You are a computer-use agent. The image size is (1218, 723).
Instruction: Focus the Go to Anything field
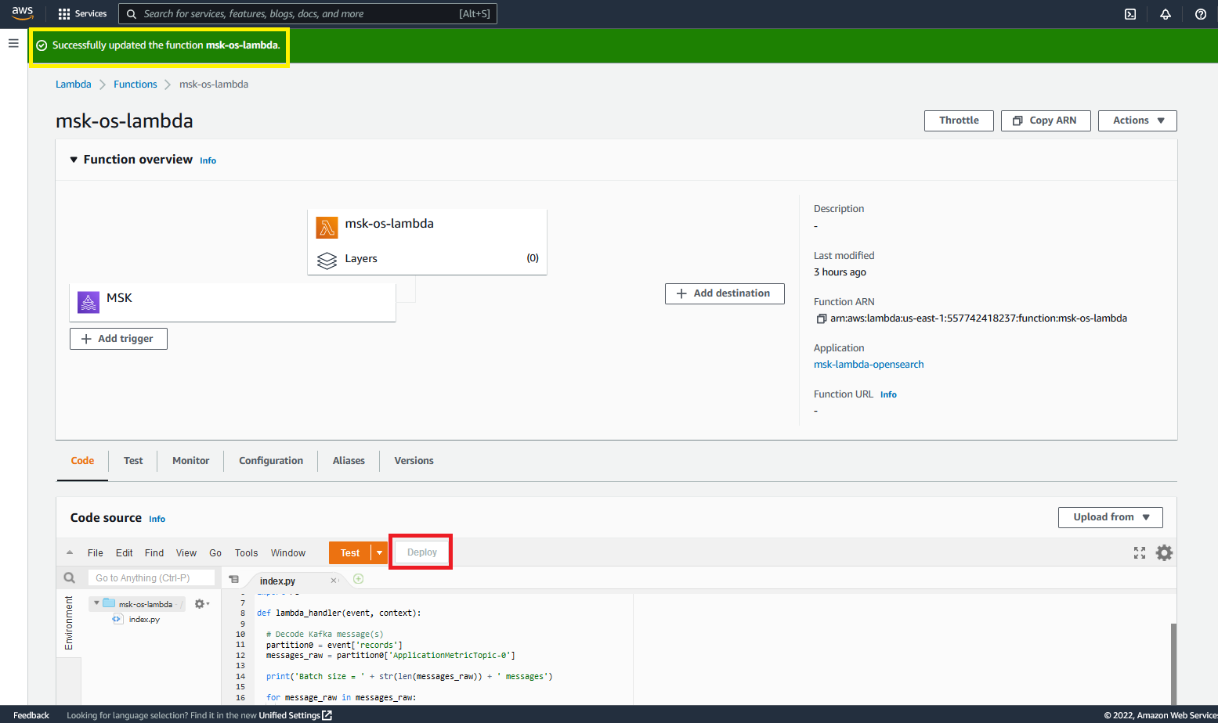[x=151, y=577]
